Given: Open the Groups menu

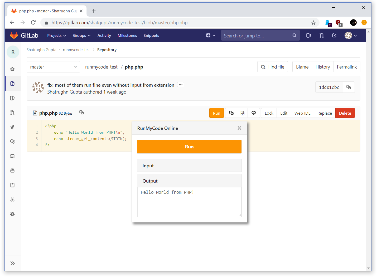Looking at the screenshot, I should [82, 35].
